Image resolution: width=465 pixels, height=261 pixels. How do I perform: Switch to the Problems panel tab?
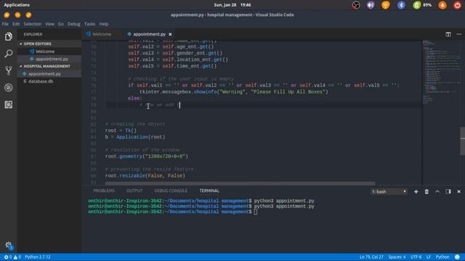pos(104,191)
